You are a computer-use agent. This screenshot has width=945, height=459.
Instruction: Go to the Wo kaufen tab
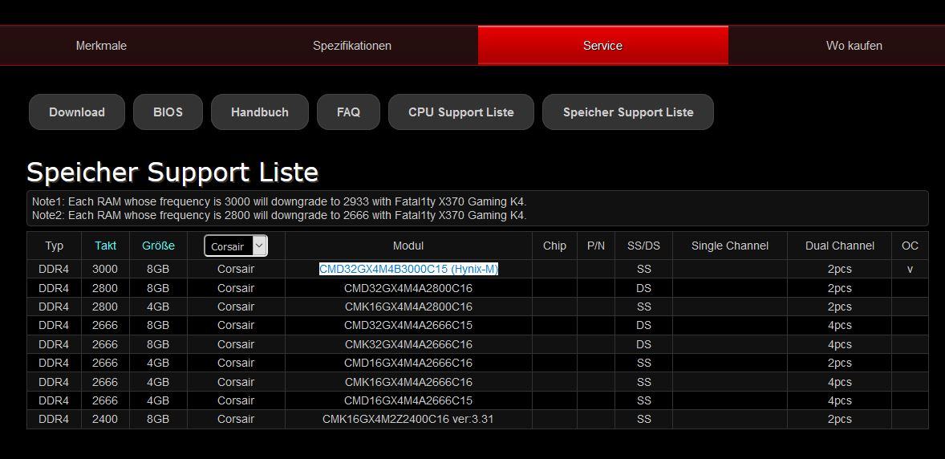point(854,46)
